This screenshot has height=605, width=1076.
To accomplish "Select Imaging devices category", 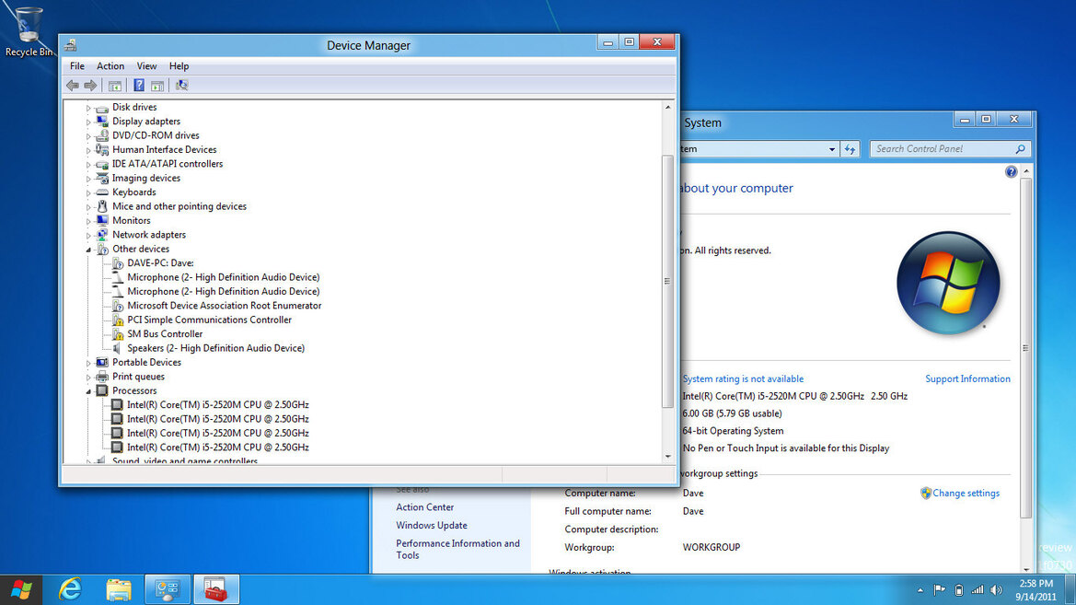I will coord(146,178).
